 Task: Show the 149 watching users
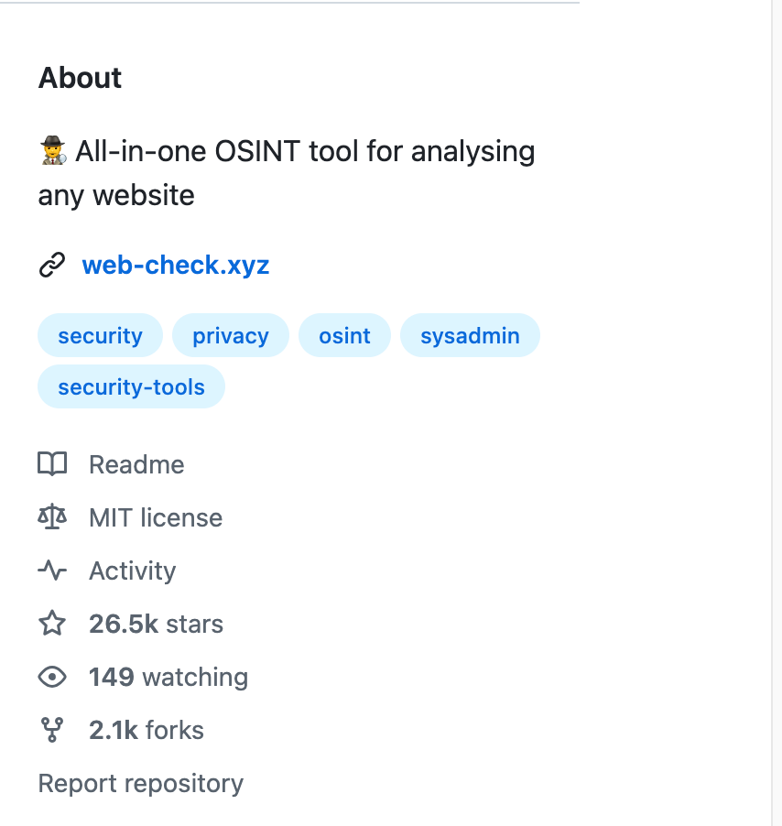point(168,677)
